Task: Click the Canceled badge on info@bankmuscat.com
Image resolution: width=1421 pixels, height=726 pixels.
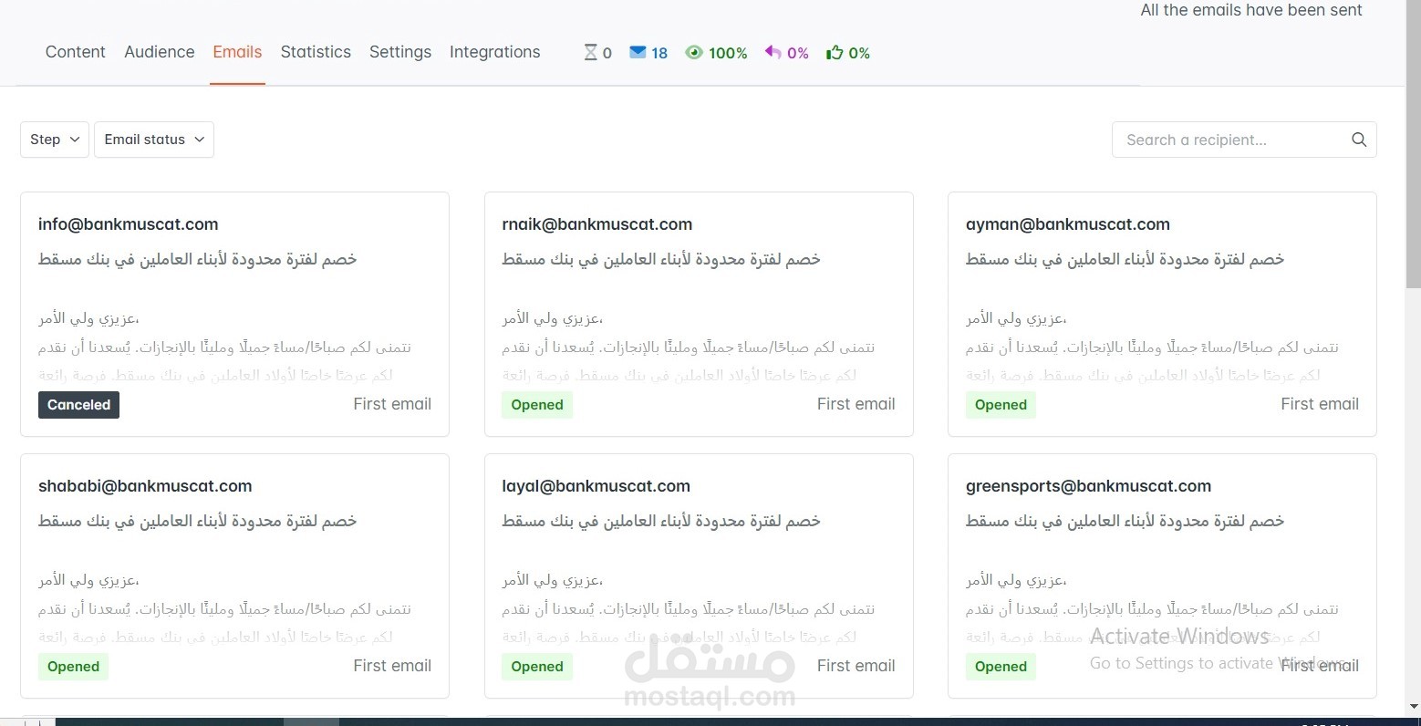Action: click(x=78, y=405)
